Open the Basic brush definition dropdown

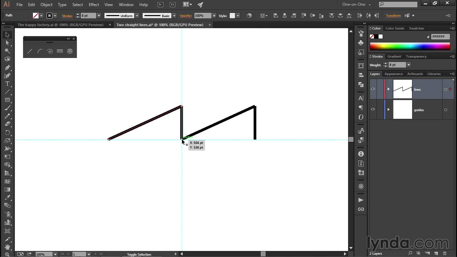point(174,16)
